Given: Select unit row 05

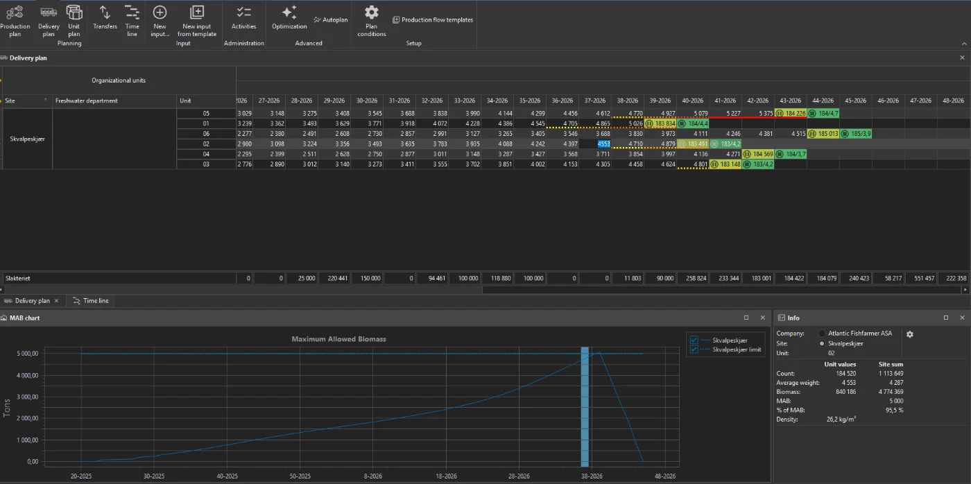Looking at the screenshot, I should tap(206, 113).
